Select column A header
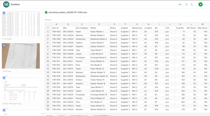The image size is (210, 116). 56,24
